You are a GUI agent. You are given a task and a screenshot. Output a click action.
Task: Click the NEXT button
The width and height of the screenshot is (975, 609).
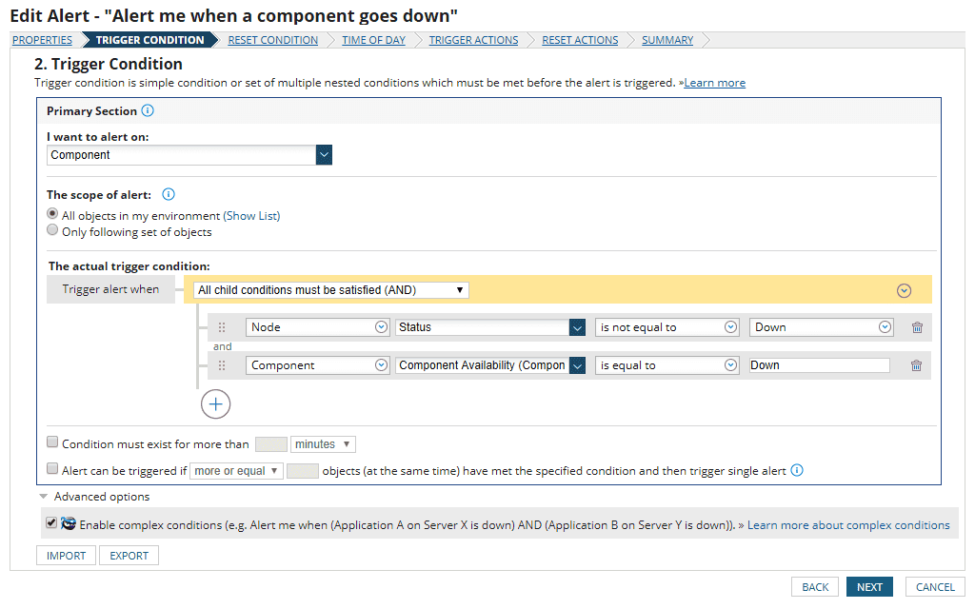pos(868,587)
